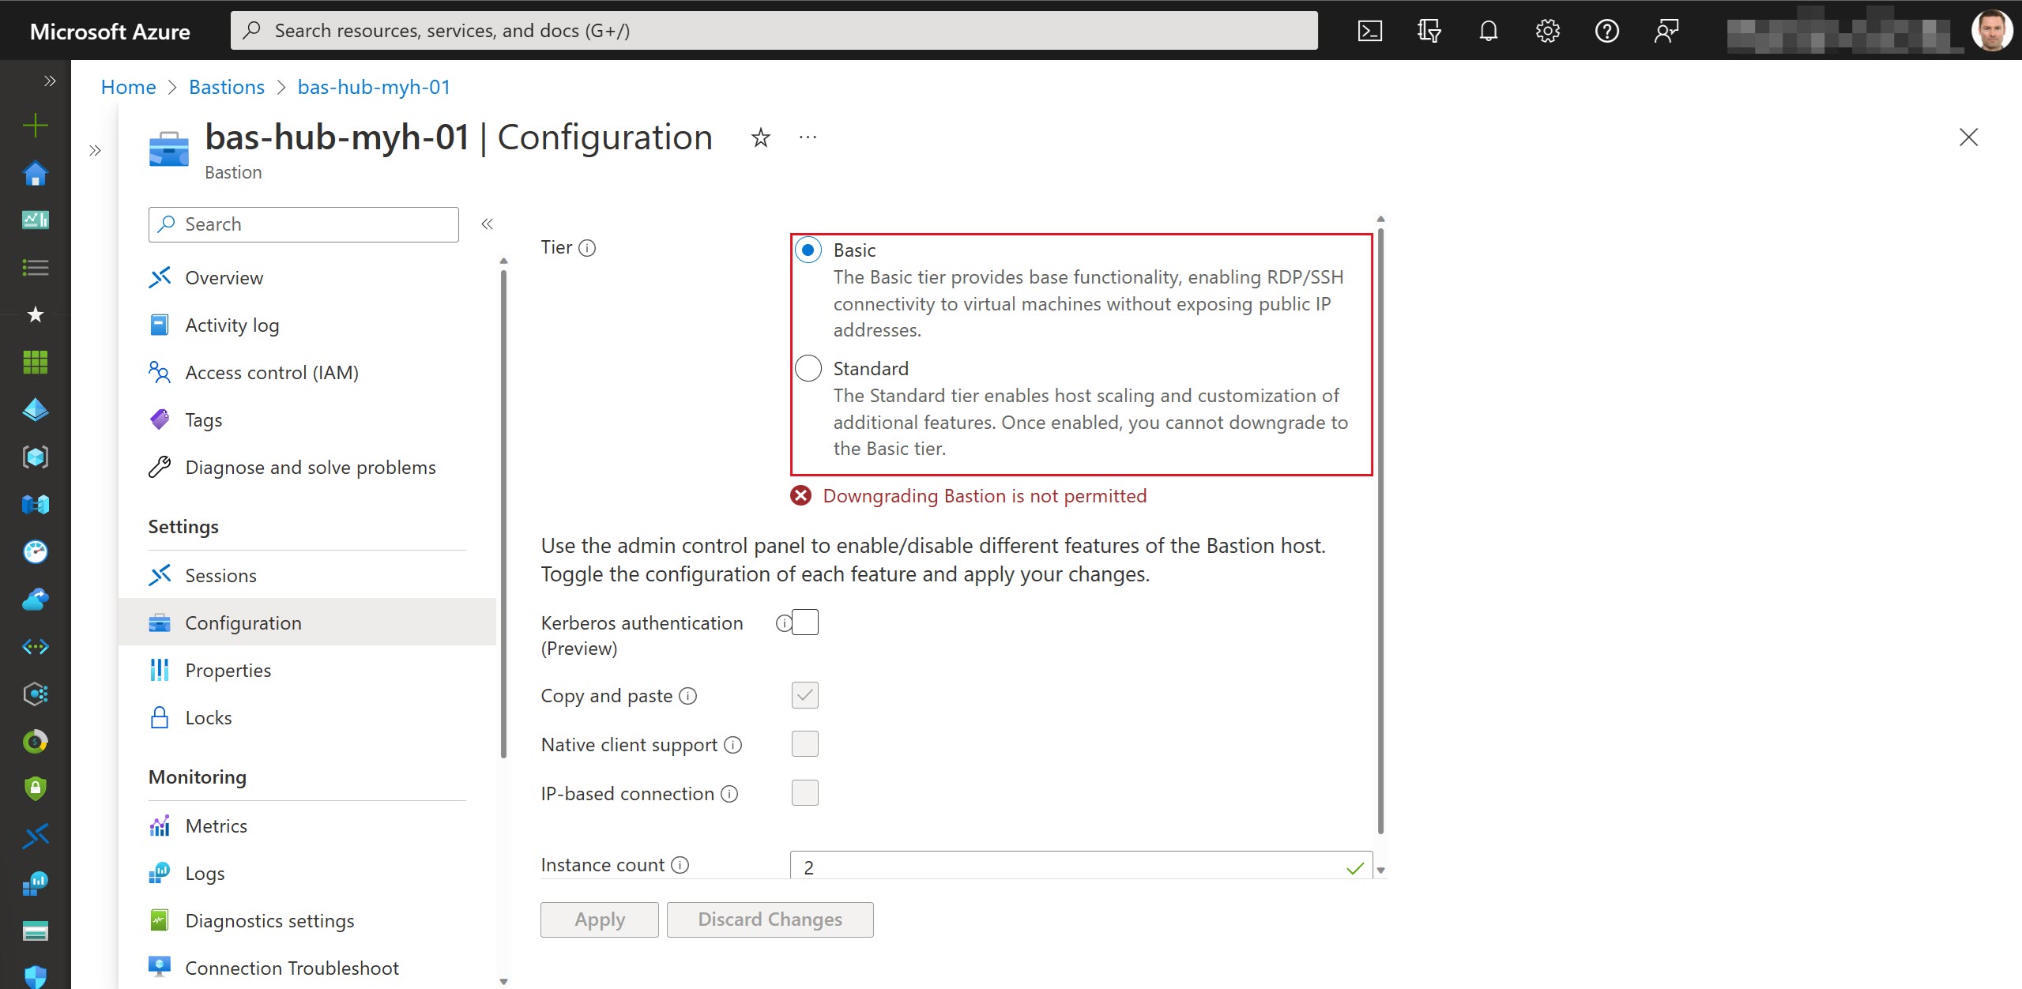Open the help icon in the top bar
The image size is (2022, 989).
click(x=1607, y=30)
